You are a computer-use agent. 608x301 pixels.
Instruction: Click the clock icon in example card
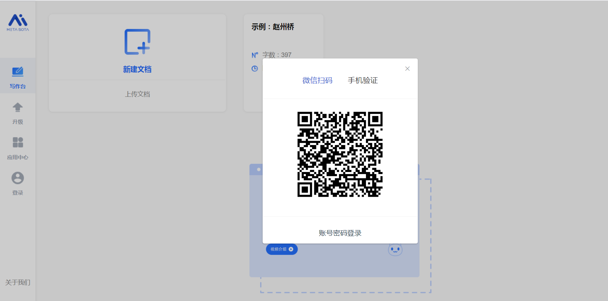pos(255,68)
